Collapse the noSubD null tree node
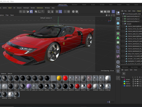 coord(123,24)
